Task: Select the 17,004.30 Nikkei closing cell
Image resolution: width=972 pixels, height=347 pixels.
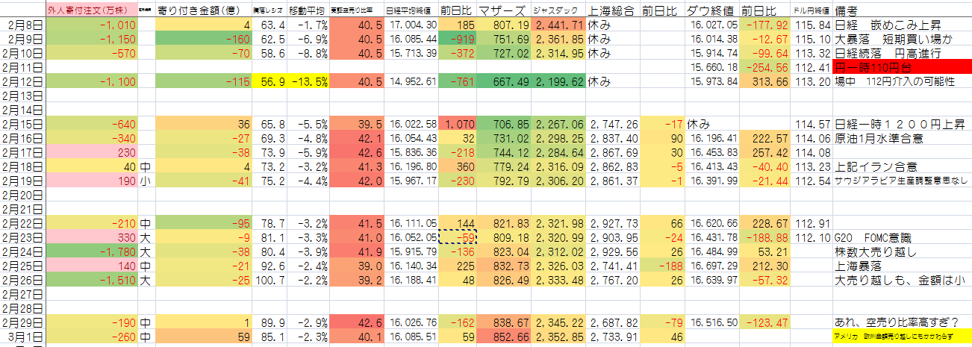Action: 410,25
